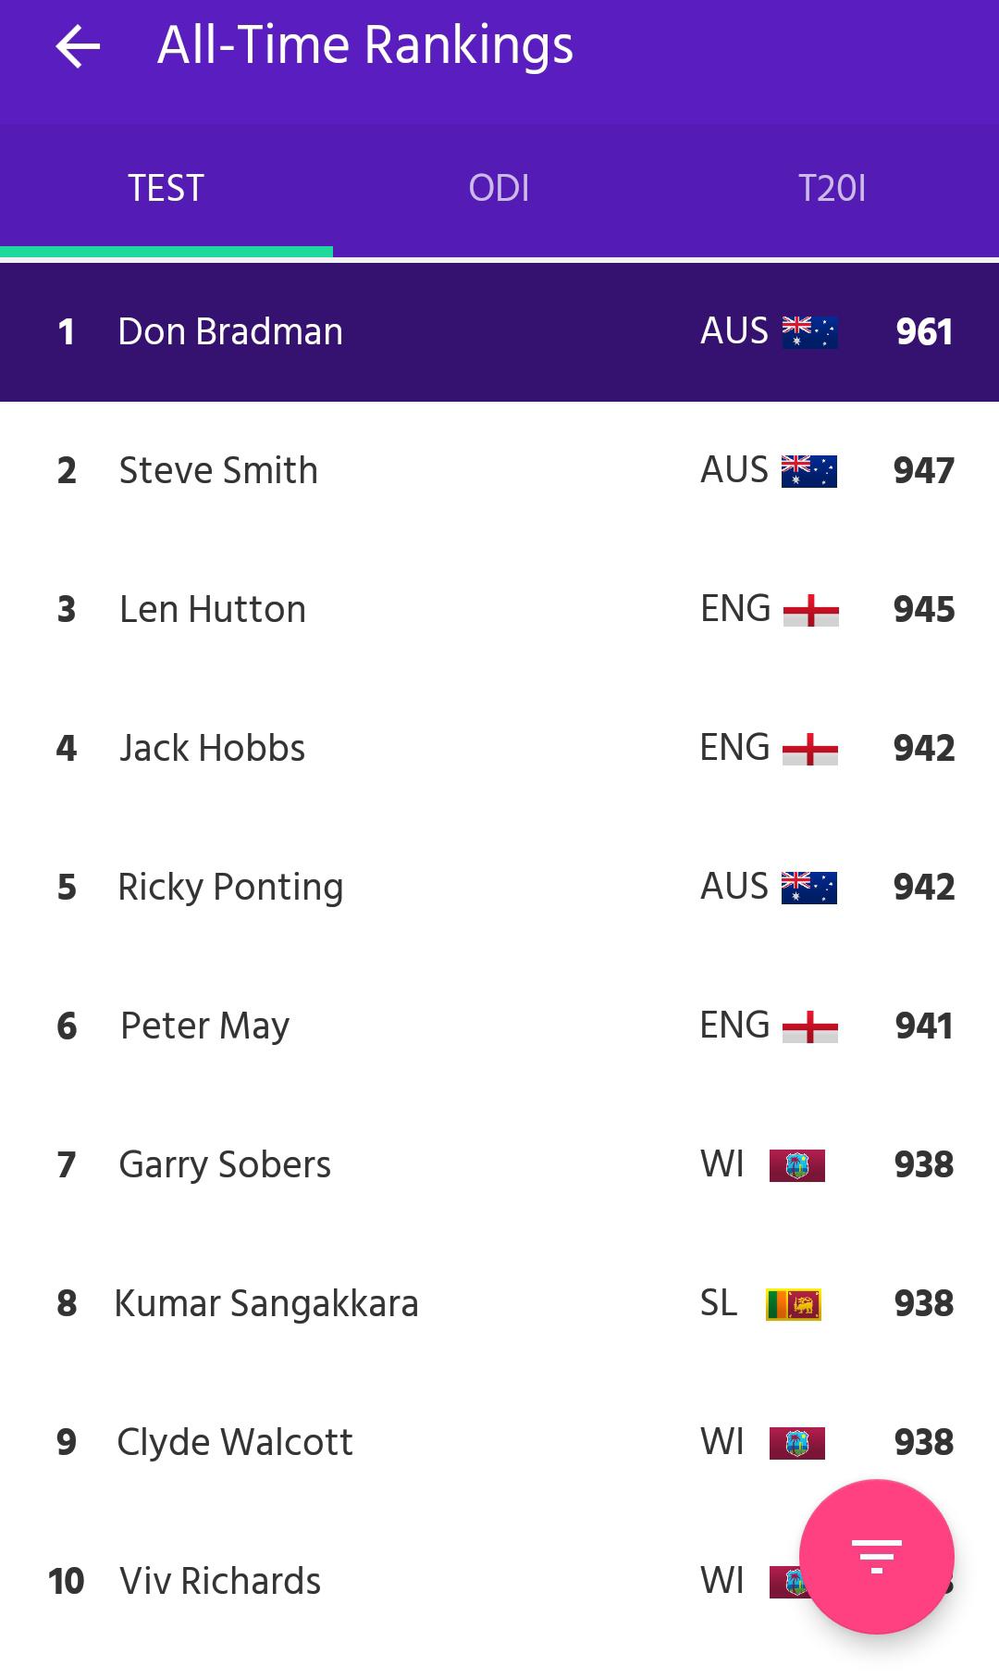This screenshot has height=1679, width=999.
Task: Tap the Australia flag next to Ricky Ponting
Action: (x=809, y=886)
